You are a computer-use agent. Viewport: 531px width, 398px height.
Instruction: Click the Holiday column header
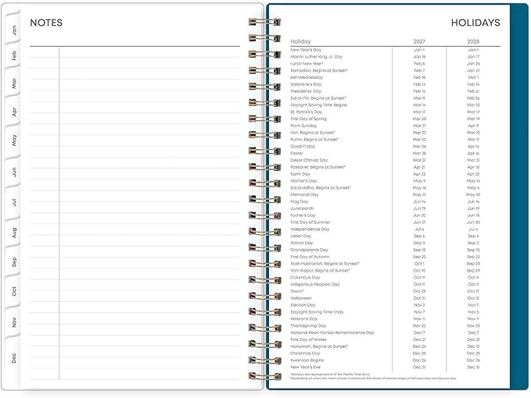click(x=300, y=41)
